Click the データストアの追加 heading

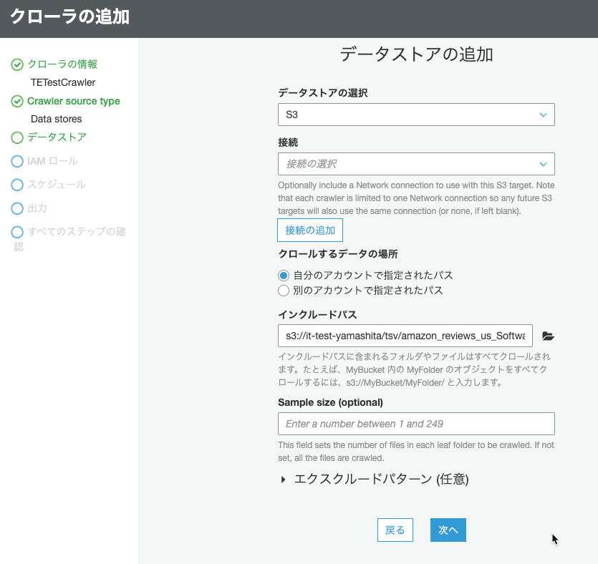coord(417,54)
